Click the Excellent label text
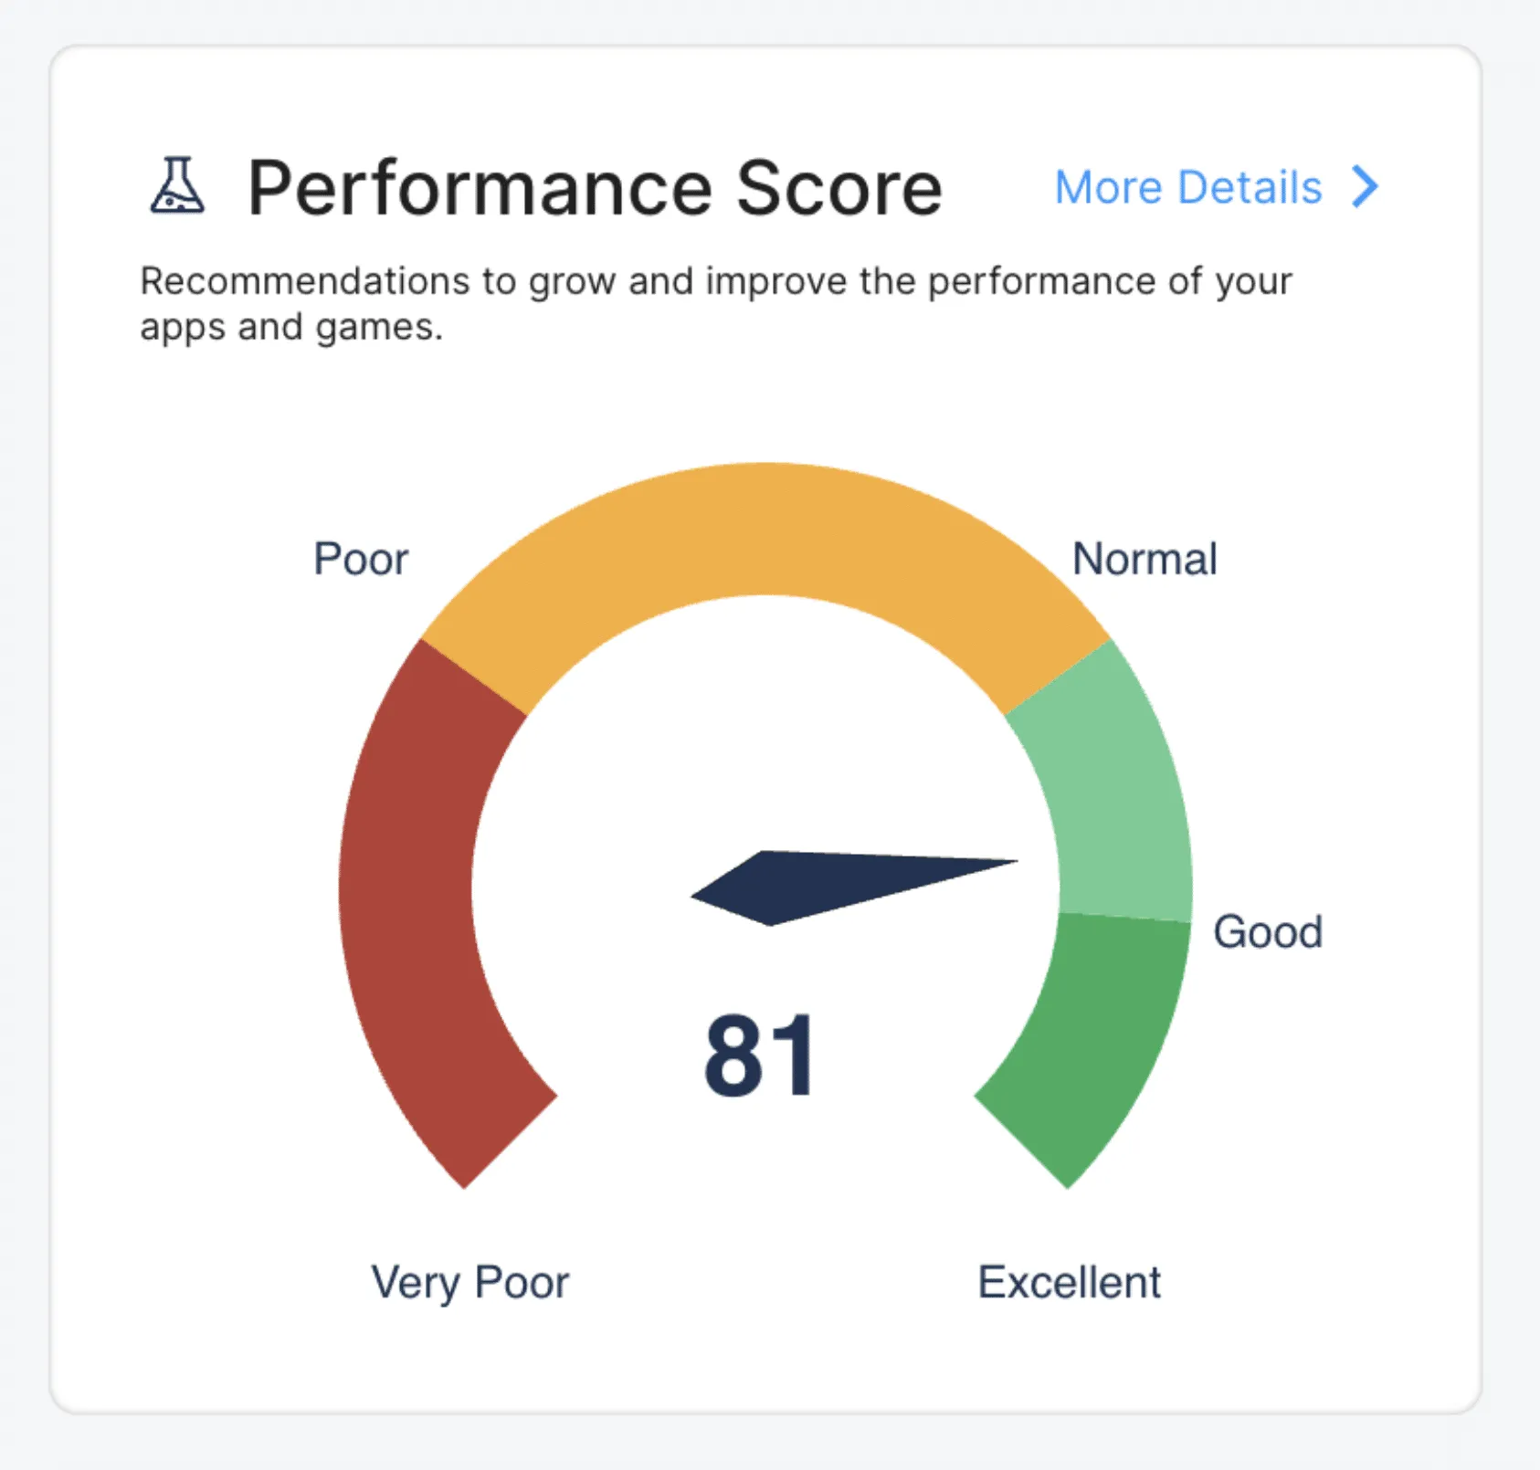Viewport: 1540px width, 1470px height. pyautogui.click(x=1070, y=1283)
